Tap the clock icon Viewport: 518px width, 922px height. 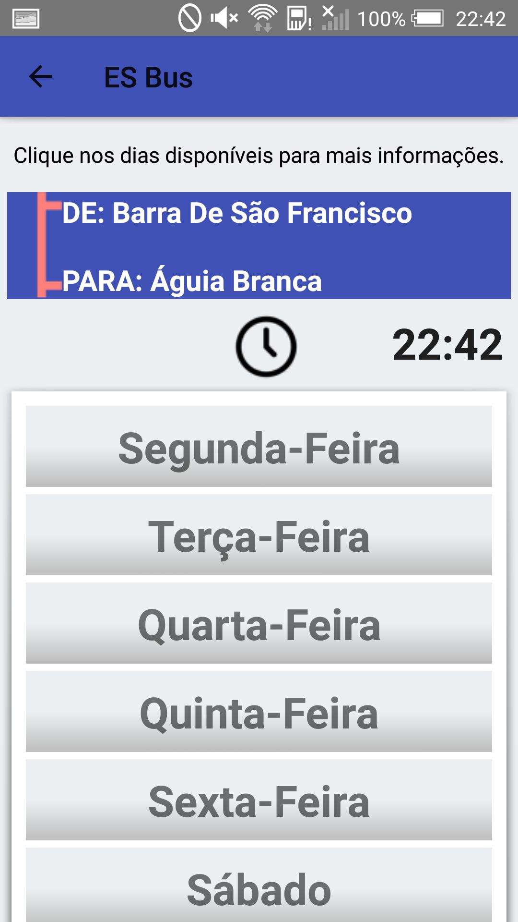(266, 346)
